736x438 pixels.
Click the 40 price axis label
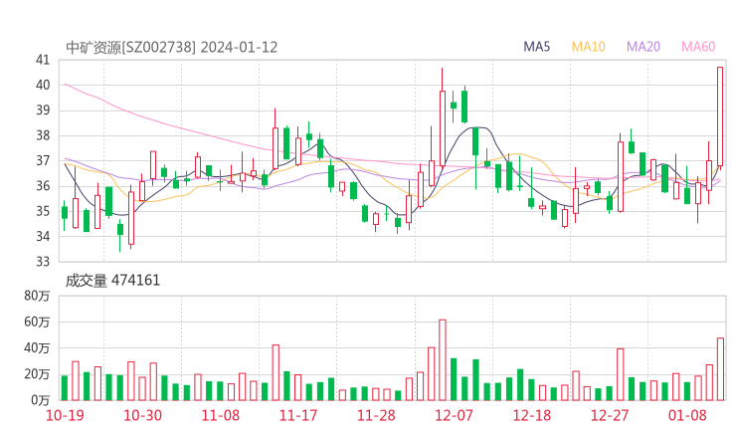click(x=43, y=85)
